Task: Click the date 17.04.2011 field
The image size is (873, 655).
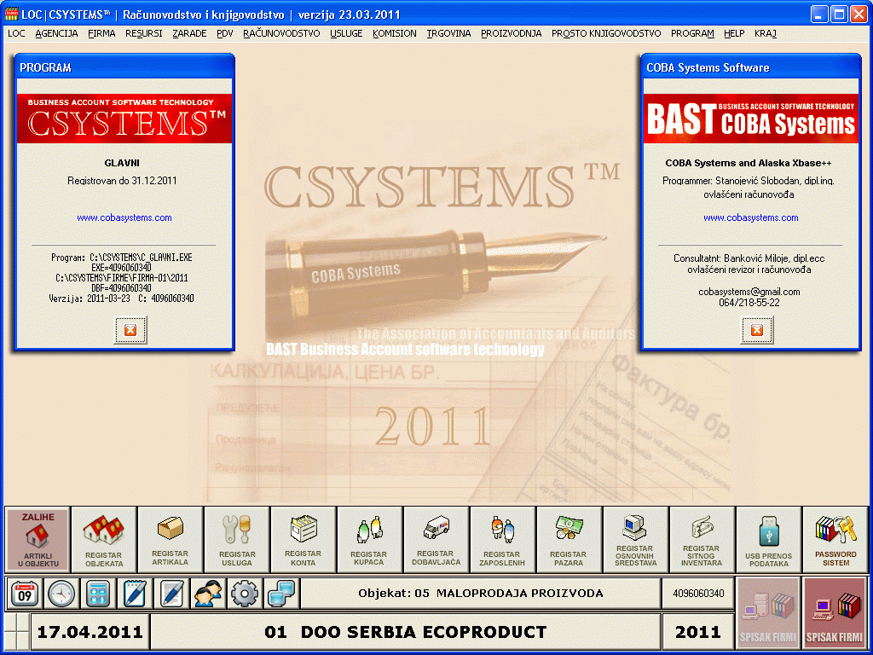Action: (90, 632)
